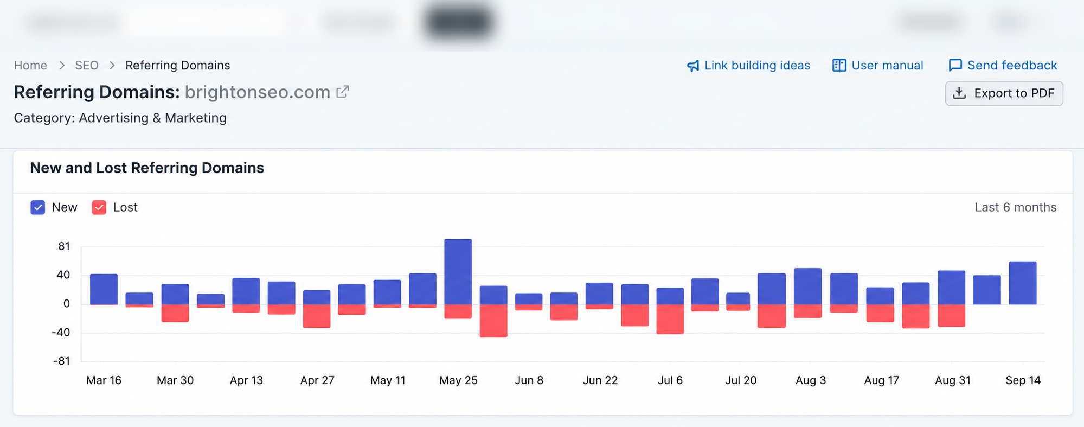The height and width of the screenshot is (427, 1084).
Task: Click the tallest blue bar at May 25
Action: pyautogui.click(x=458, y=272)
